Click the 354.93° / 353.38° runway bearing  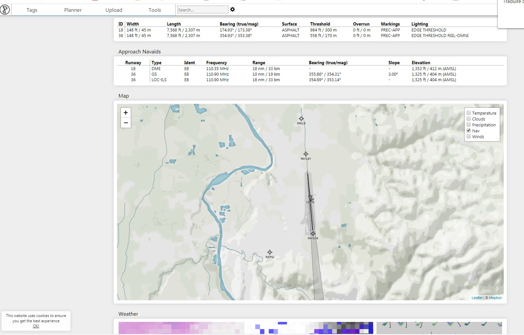(236, 36)
